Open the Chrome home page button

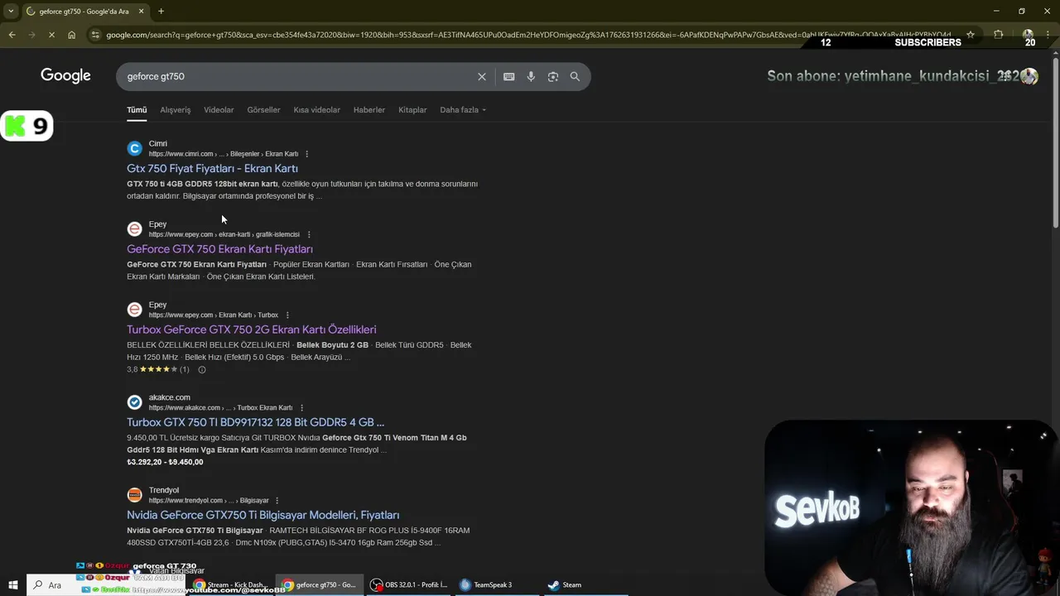[x=71, y=35]
